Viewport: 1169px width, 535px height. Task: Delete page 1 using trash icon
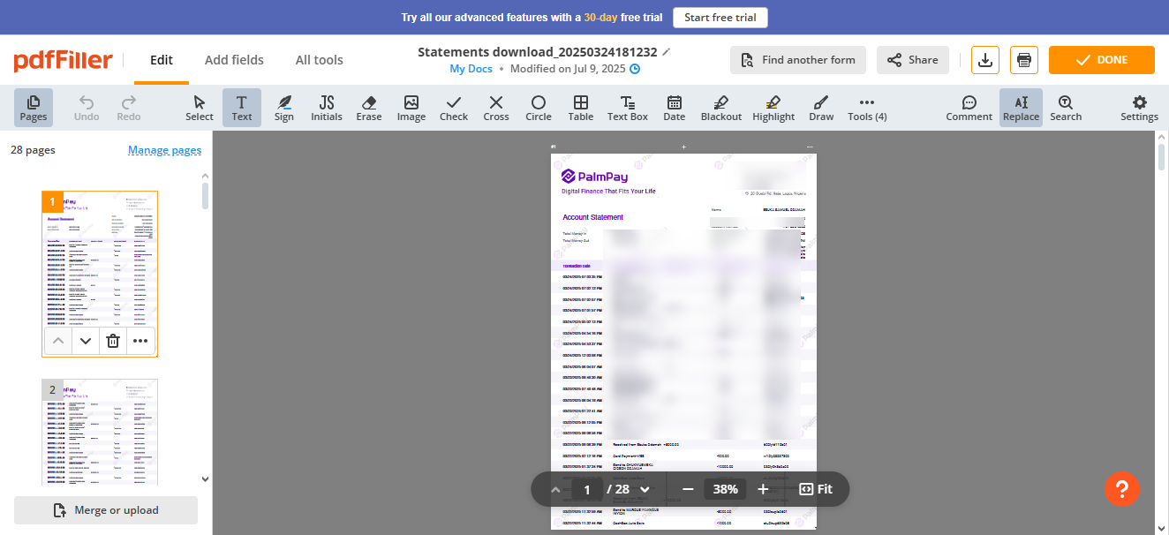click(x=113, y=341)
